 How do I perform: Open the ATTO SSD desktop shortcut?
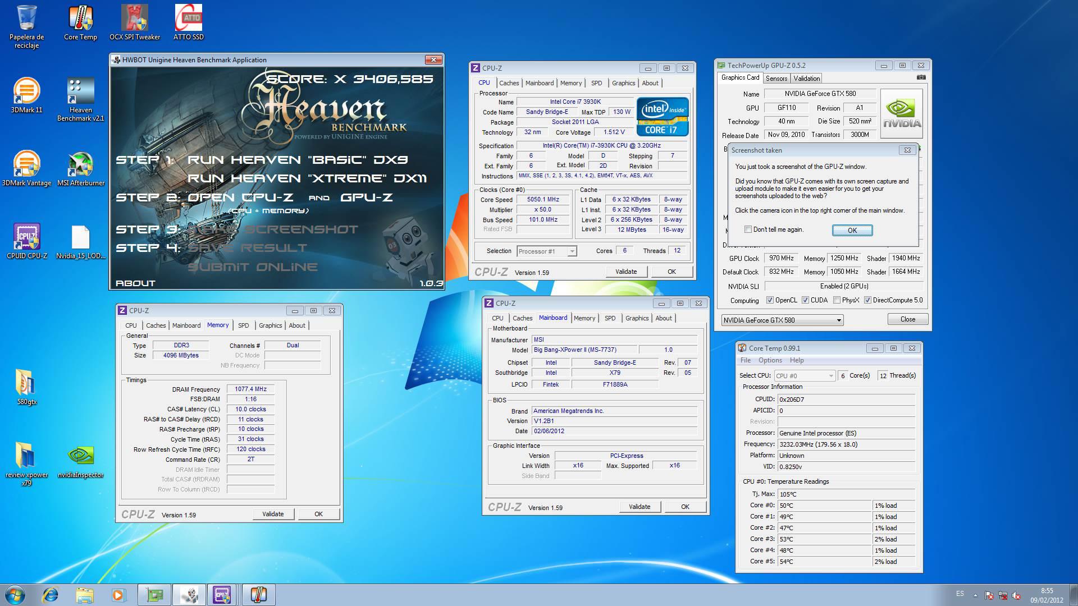189,24
